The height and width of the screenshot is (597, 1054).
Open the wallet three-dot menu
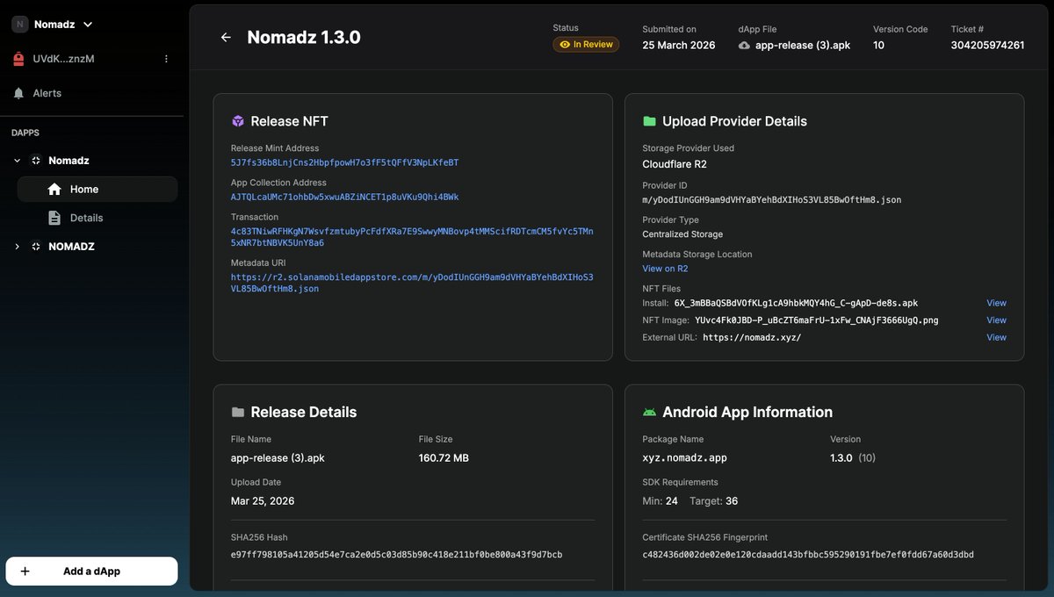click(x=166, y=59)
